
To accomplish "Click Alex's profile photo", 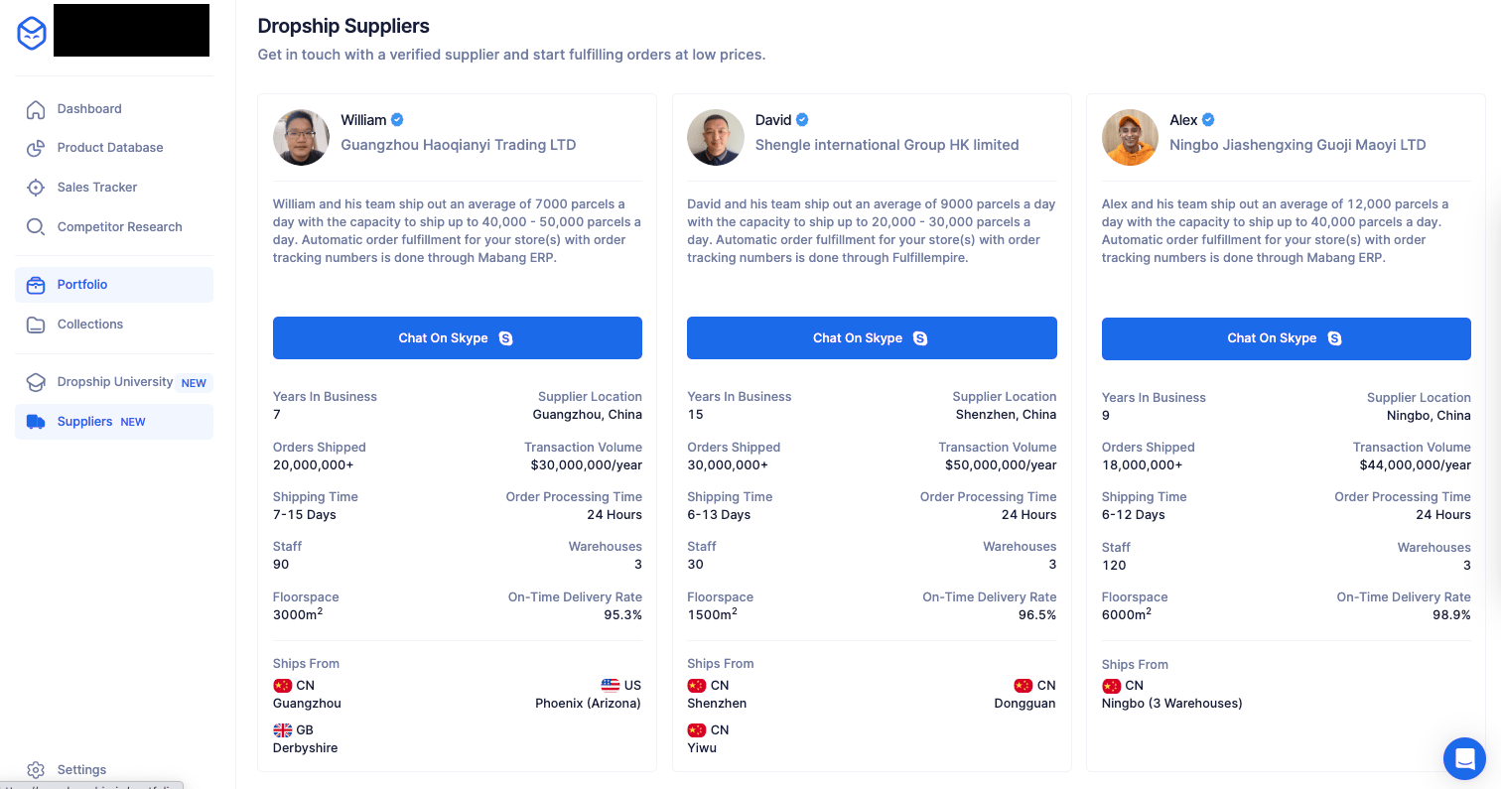I will pyautogui.click(x=1130, y=137).
